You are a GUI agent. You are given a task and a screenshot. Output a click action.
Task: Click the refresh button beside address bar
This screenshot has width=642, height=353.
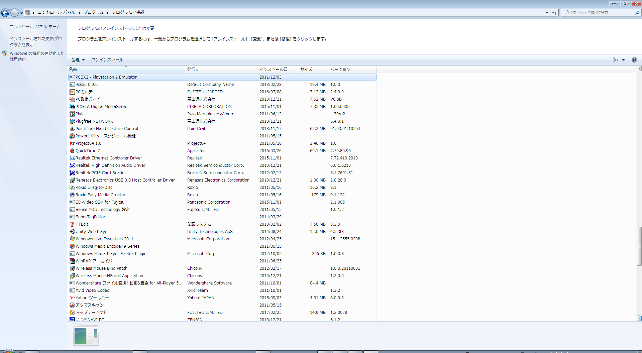pyautogui.click(x=554, y=13)
